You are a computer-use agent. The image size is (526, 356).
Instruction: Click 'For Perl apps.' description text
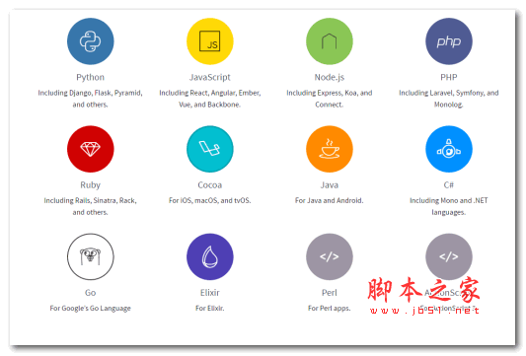point(329,308)
